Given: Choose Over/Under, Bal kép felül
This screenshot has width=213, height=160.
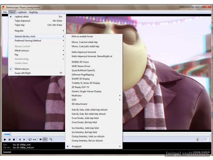Looking at the screenshot, I should (x=94, y=122).
